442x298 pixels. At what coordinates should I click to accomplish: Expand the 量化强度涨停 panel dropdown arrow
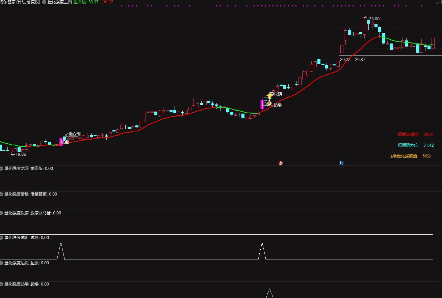pyautogui.click(x=2, y=213)
